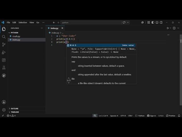Click the remote window indicator in status bar
The height and width of the screenshot is (137, 182).
point(3,116)
